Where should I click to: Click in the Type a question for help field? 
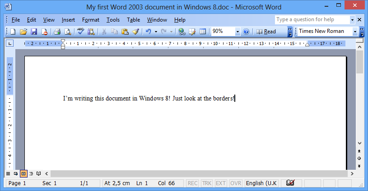point(312,20)
